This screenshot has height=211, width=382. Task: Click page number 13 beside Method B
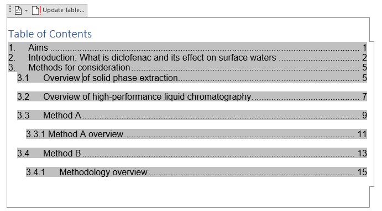point(362,153)
